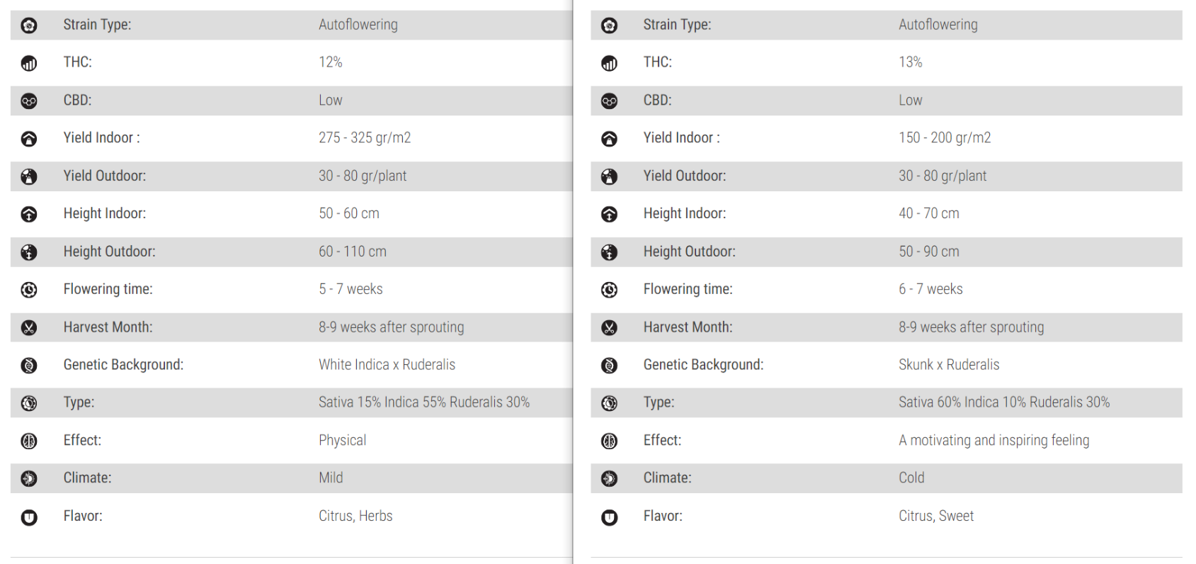Screen dimensions: 1196x564
Task: Click the Flowering time clock icon, right table
Action: pyautogui.click(x=609, y=290)
